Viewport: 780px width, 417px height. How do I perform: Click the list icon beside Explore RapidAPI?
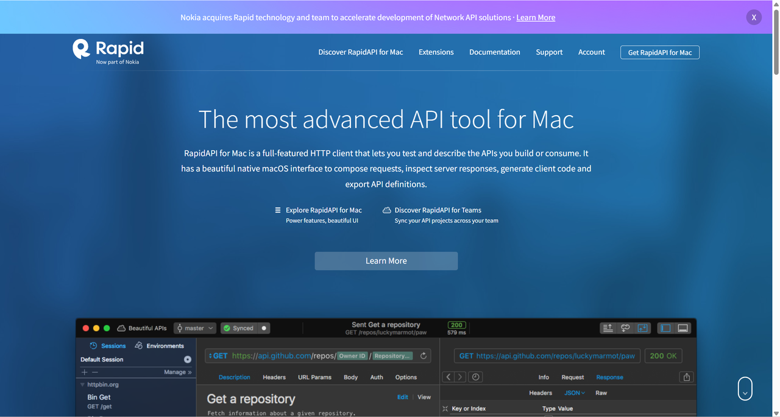pos(278,210)
